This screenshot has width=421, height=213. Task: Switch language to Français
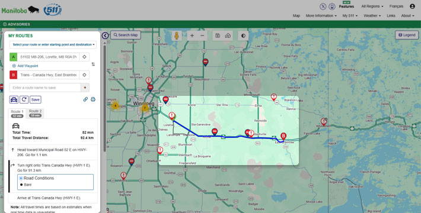(x=396, y=6)
